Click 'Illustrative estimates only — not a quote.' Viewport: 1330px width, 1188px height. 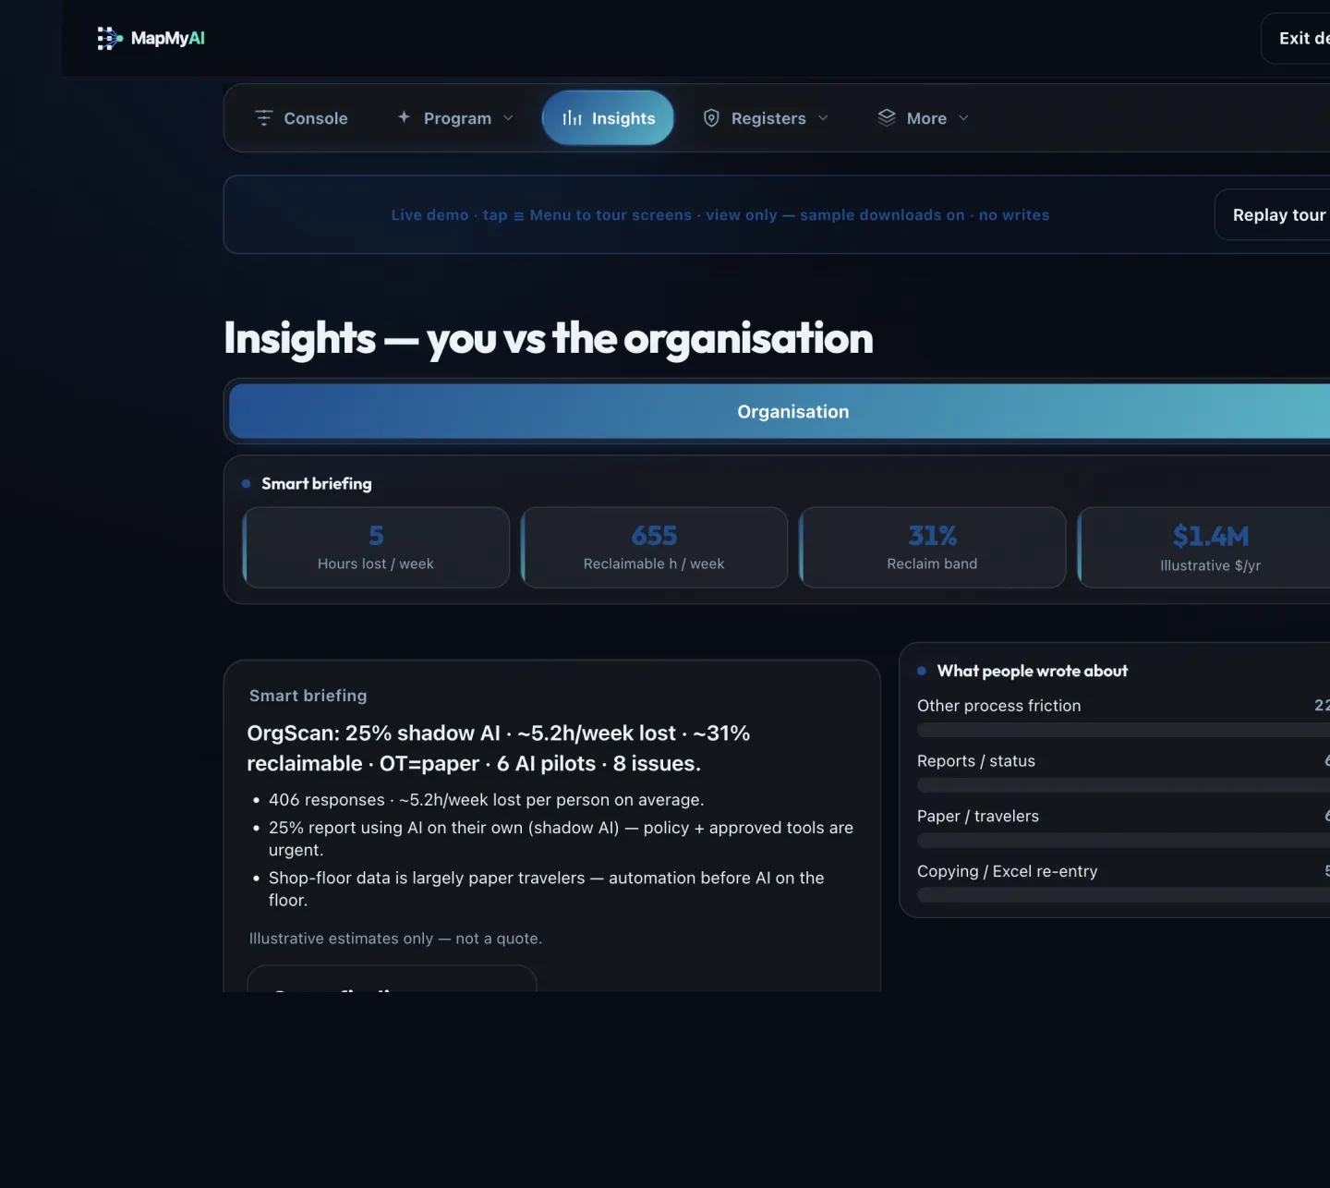click(395, 939)
